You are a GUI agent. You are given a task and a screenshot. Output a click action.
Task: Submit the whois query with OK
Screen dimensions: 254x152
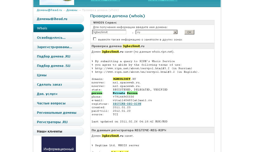point(189,32)
